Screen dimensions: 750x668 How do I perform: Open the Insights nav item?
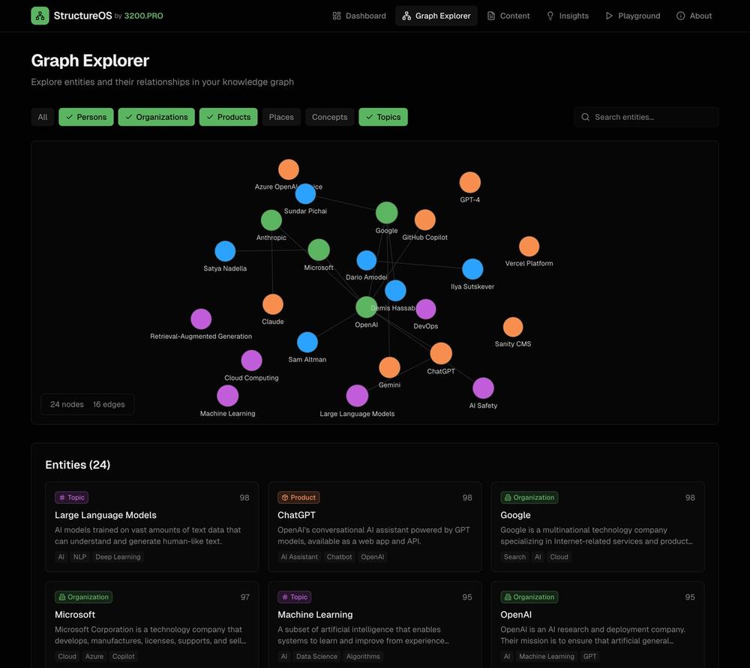coord(567,16)
